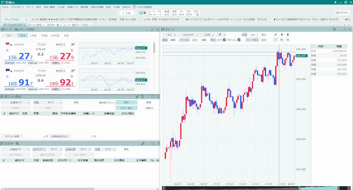Open the CFD口座開設 external link

point(142,7)
